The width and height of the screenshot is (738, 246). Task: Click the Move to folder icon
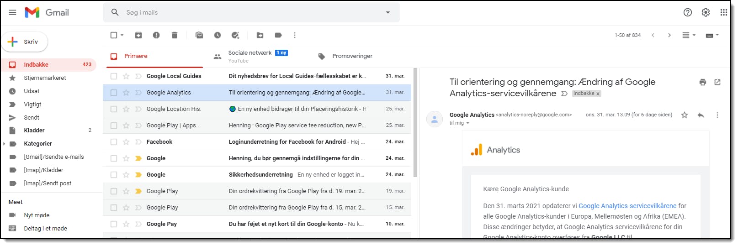coord(260,35)
